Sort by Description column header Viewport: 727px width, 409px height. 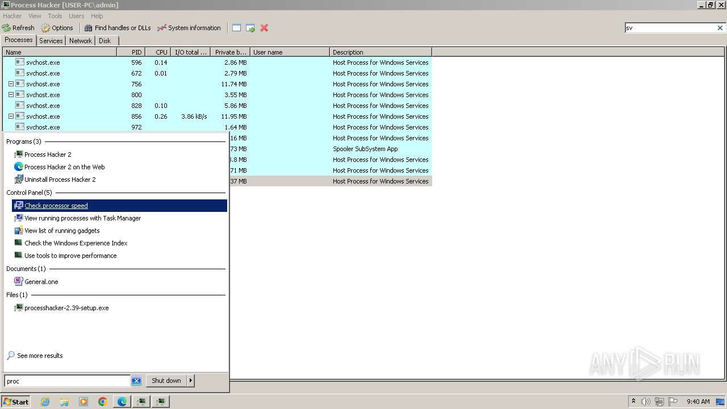coord(381,52)
